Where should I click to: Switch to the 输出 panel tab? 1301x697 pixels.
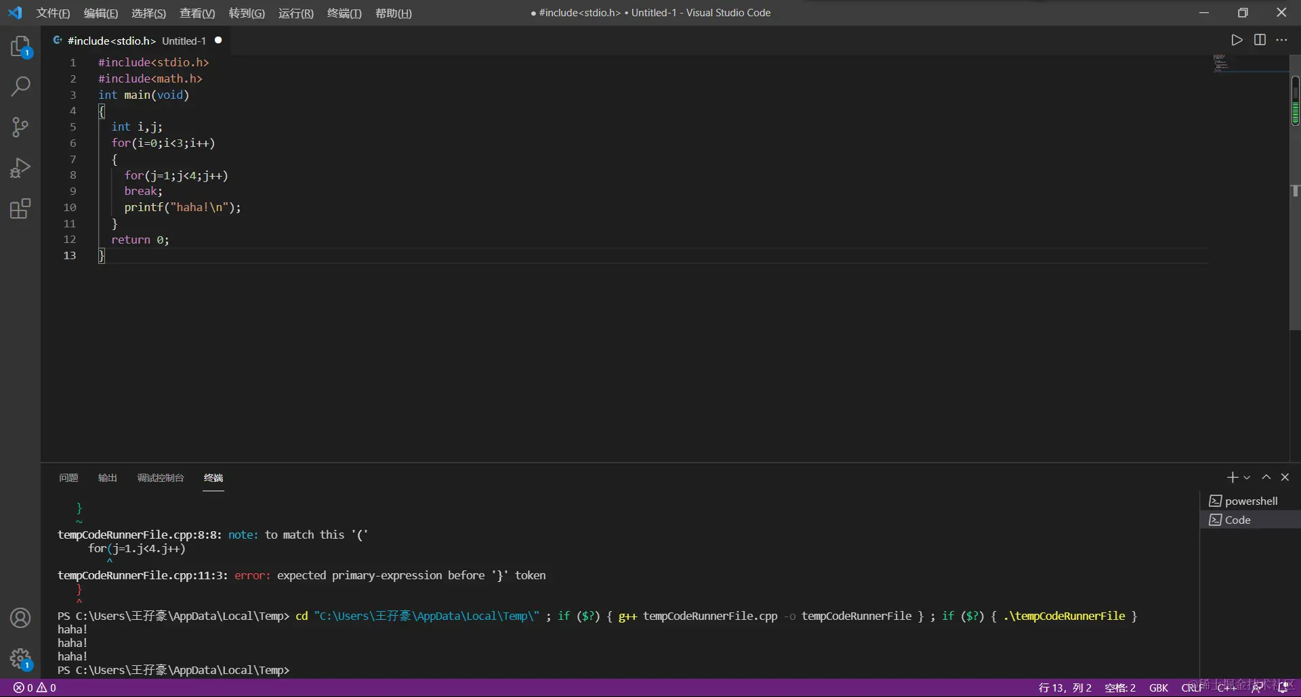coord(108,478)
